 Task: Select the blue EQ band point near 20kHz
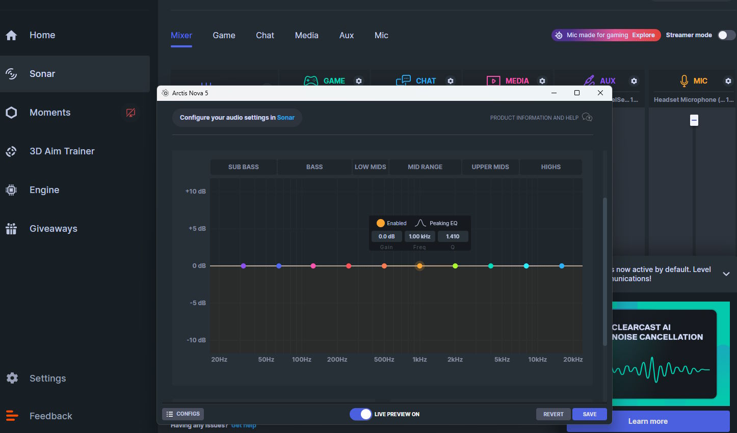pos(562,266)
